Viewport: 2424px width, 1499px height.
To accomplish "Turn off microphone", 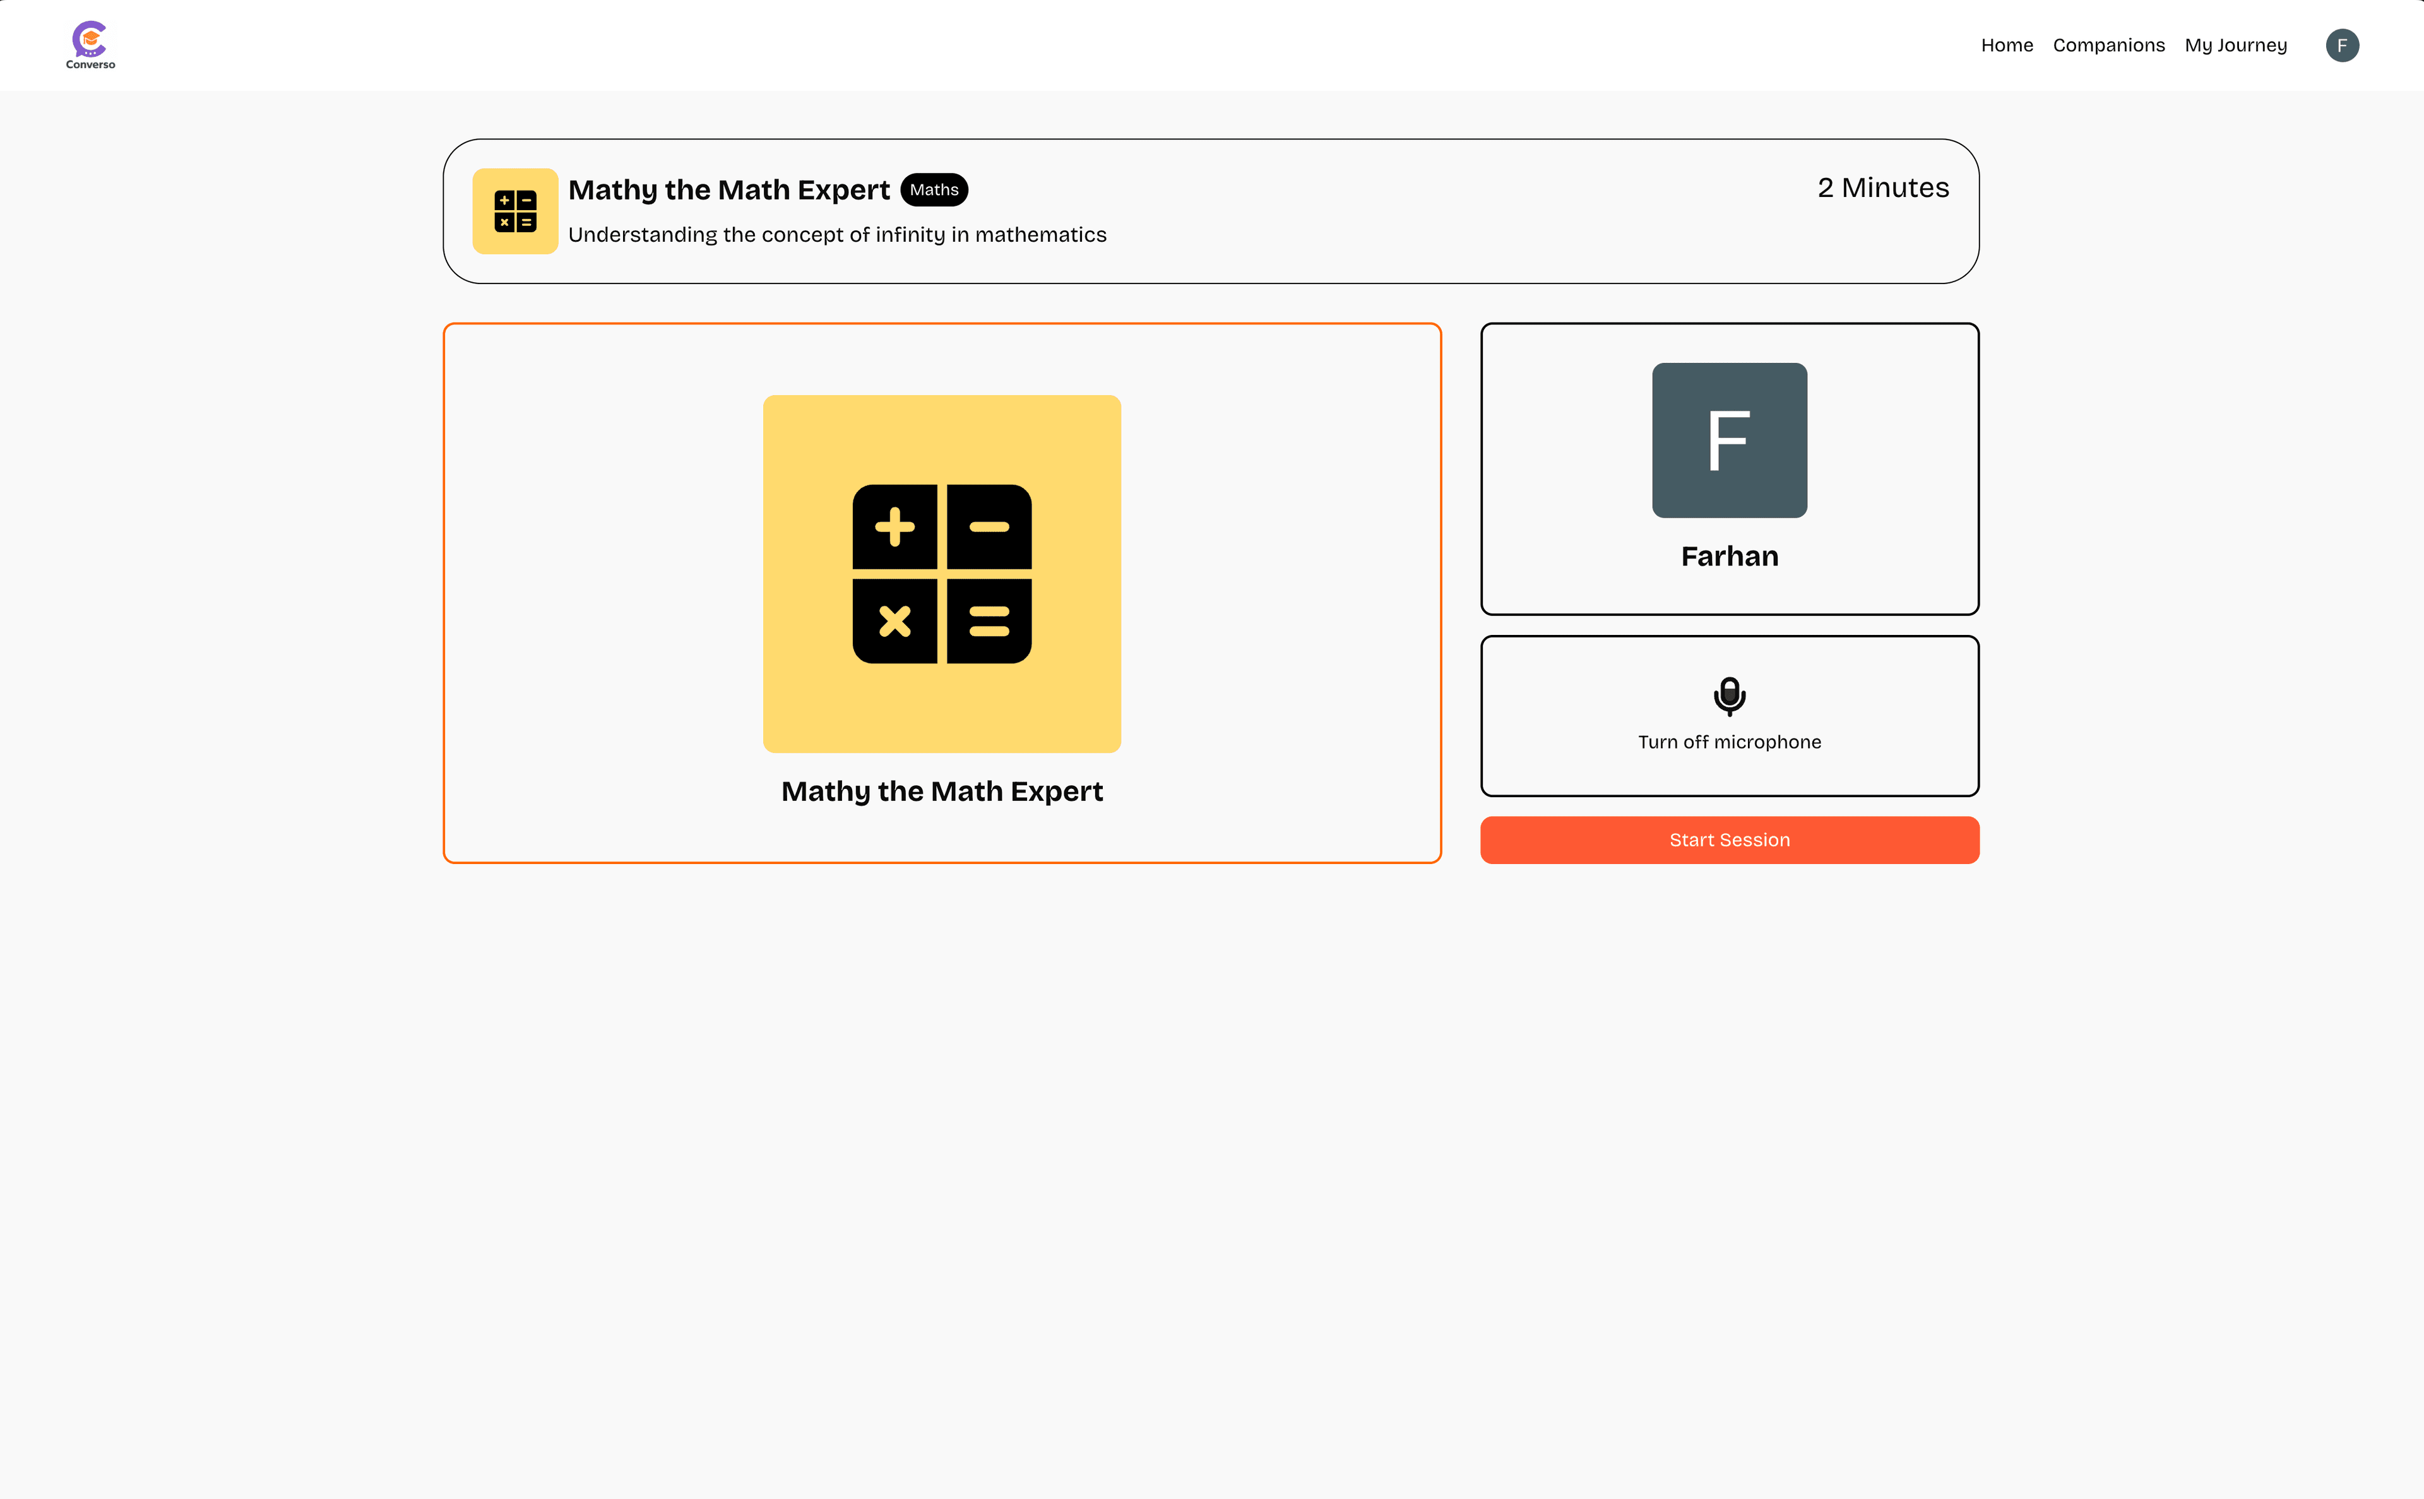I will click(1729, 742).
